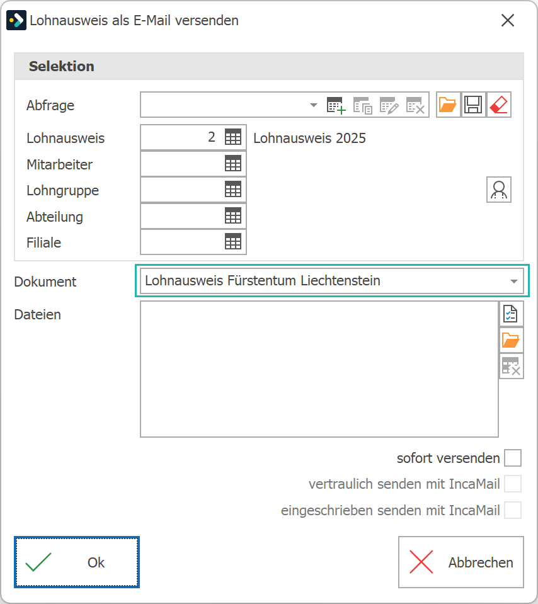The image size is (538, 604).
Task: Open the Lohngruppe lookup grid icon
Action: click(233, 189)
